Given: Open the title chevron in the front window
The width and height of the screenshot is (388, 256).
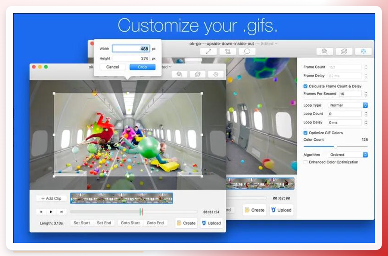Looking at the screenshot, I should pos(170,67).
